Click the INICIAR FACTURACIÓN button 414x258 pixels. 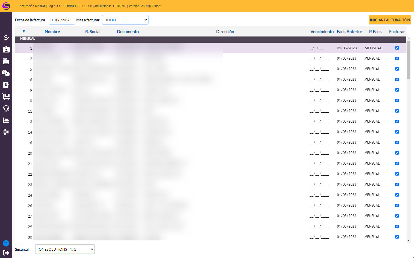390,20
